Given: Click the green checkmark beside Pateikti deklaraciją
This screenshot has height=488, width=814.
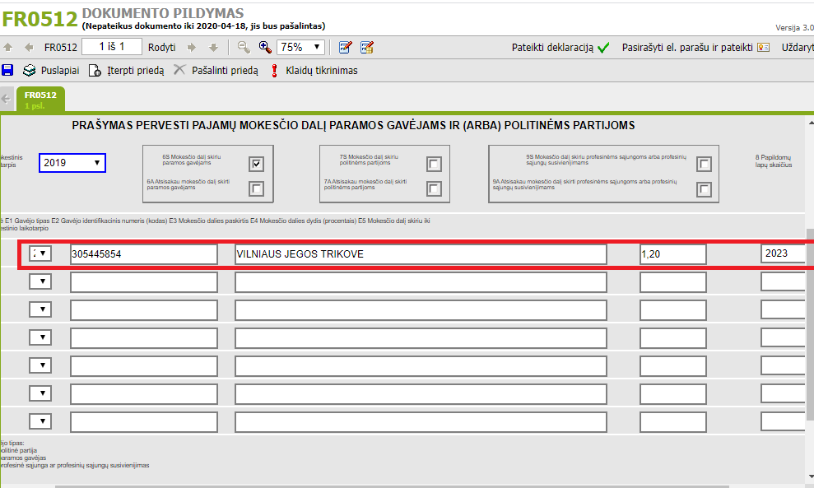Looking at the screenshot, I should point(603,48).
